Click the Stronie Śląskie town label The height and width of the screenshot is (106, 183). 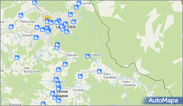tap(62, 94)
